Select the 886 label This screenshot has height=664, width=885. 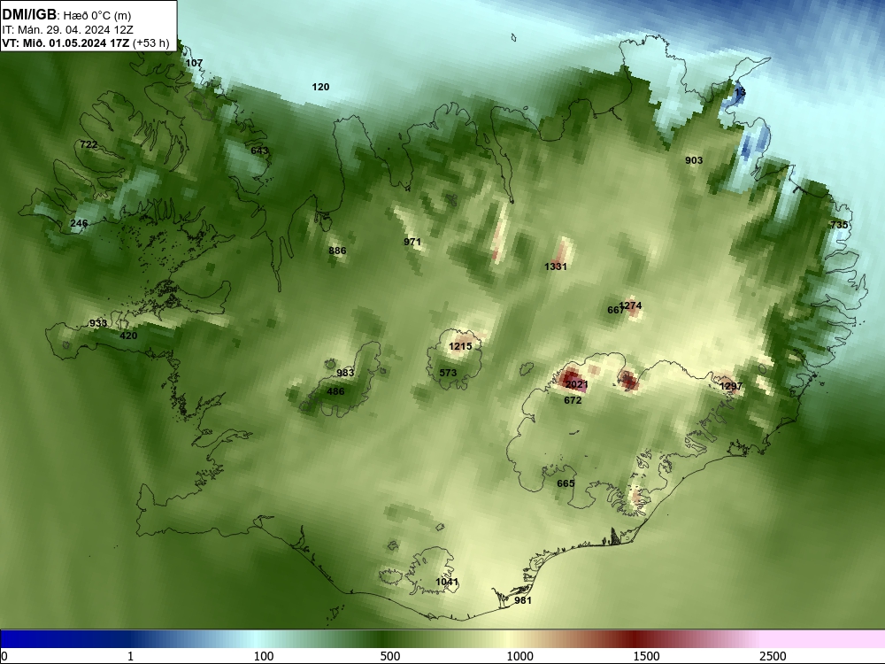point(337,251)
